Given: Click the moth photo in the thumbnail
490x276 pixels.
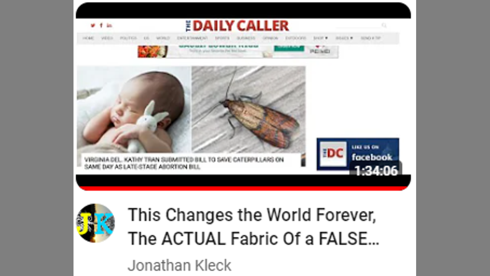Looking at the screenshot, I should point(248,109).
